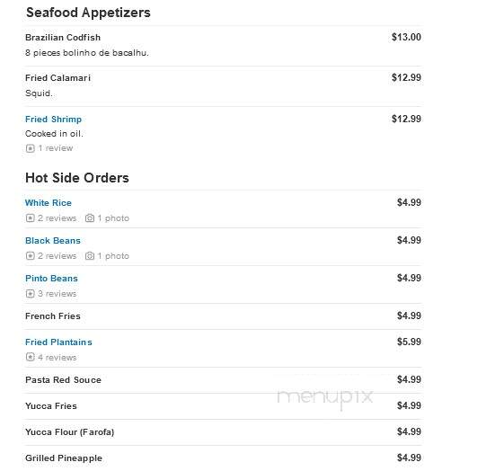Click the camera photo icon under White Rice
This screenshot has width=486, height=471.
[x=90, y=218]
